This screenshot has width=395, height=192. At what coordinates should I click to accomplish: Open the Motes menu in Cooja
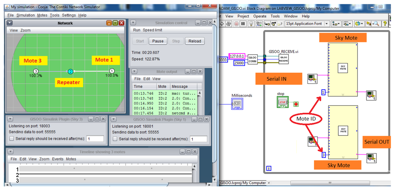(41, 15)
